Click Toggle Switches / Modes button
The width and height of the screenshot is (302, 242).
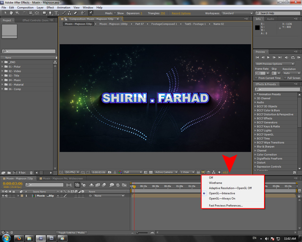[x=72, y=233]
